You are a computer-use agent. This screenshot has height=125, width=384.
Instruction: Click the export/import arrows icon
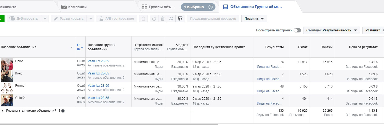(x=180, y=19)
